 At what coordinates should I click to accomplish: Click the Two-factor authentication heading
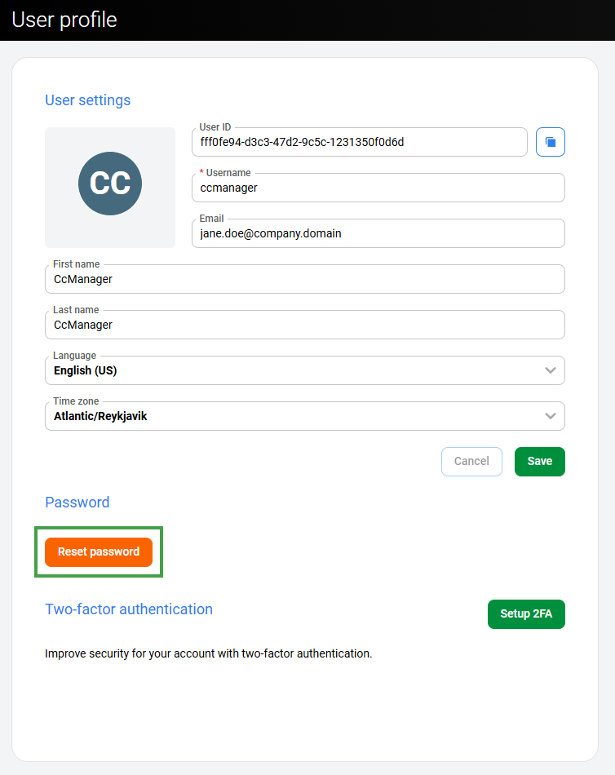point(129,609)
